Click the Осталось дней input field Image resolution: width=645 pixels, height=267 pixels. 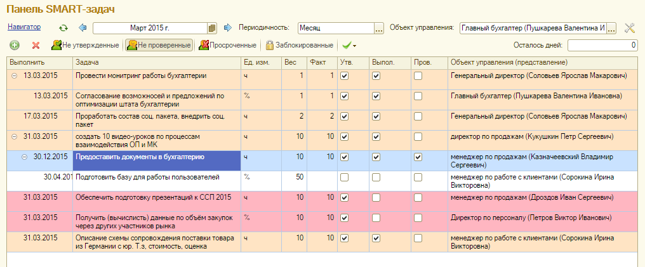point(602,46)
